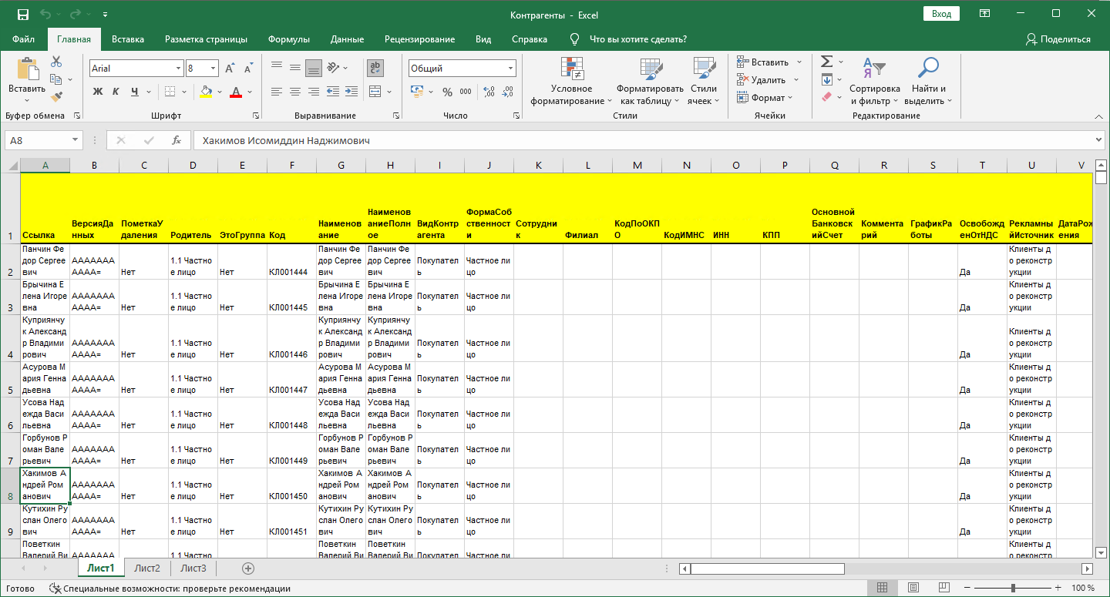Image resolution: width=1110 pixels, height=597 pixels.
Task: Open the Формулы ribbon tab
Action: click(x=289, y=39)
